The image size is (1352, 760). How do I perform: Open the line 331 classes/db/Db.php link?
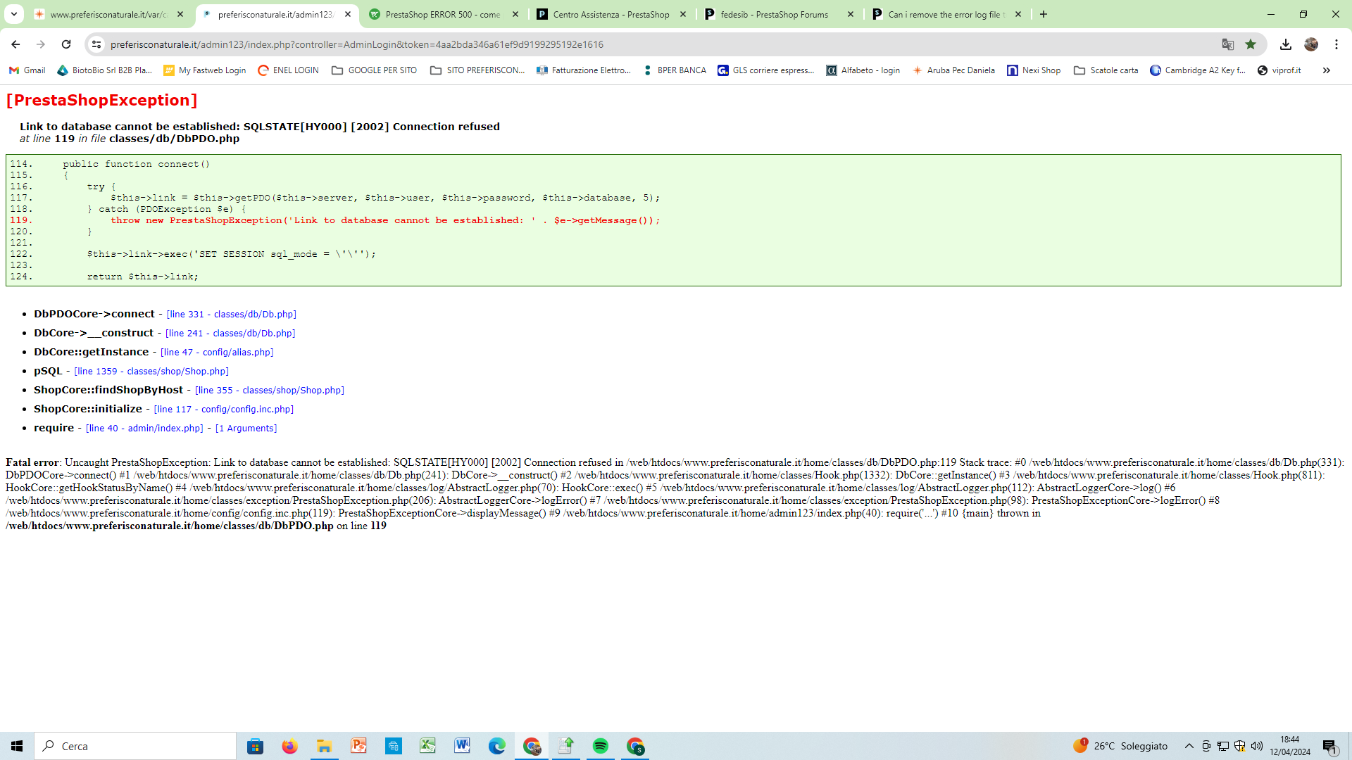(x=231, y=315)
